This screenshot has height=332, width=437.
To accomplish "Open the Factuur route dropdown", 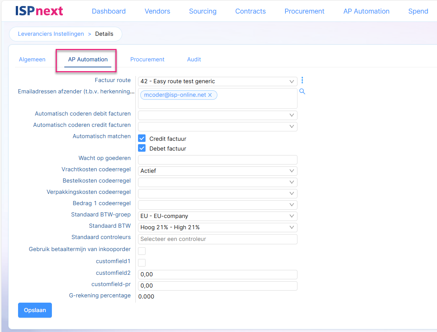I will coord(217,81).
